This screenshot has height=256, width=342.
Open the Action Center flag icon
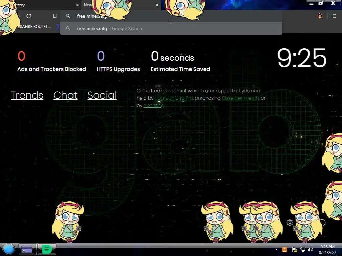294,250
